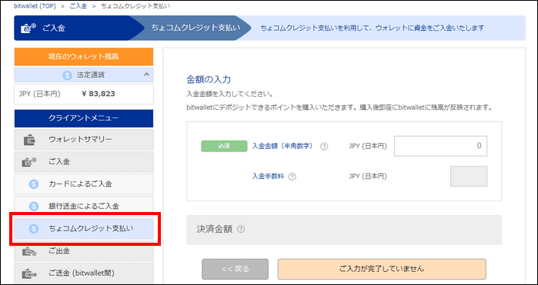Screen dimensions: 538x285
Task: Open ご送金 (bitwallet間) in the menu
Action: tap(84, 273)
